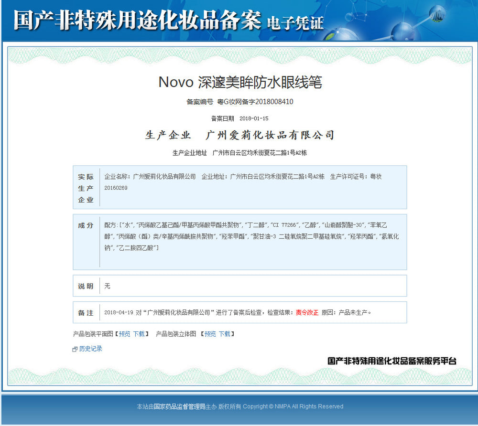478x426 pixels.
Task: Click the 电子凭证 header text
Action: tap(295, 23)
